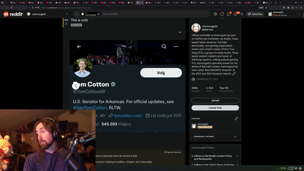
Task: Click the search icon on profile banner
Action: click(x=164, y=47)
